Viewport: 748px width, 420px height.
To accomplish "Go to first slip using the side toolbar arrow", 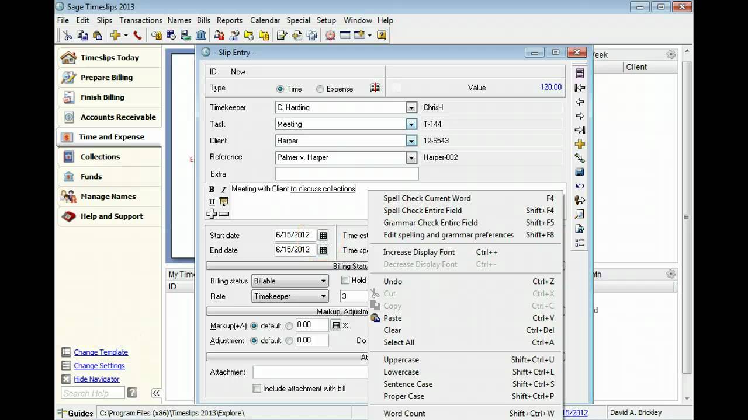I will coord(580,87).
